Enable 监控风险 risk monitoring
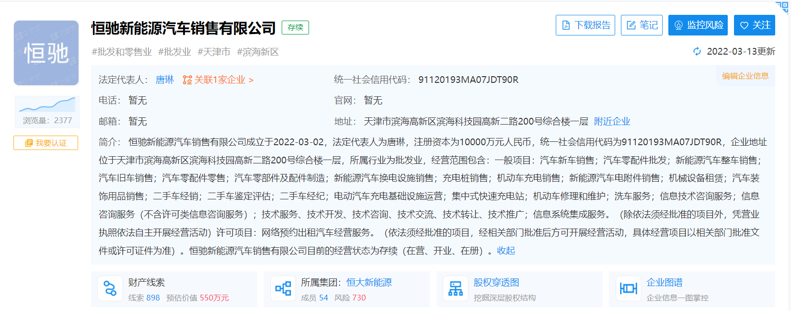Image resolution: width=791 pixels, height=311 pixels. pyautogui.click(x=698, y=25)
